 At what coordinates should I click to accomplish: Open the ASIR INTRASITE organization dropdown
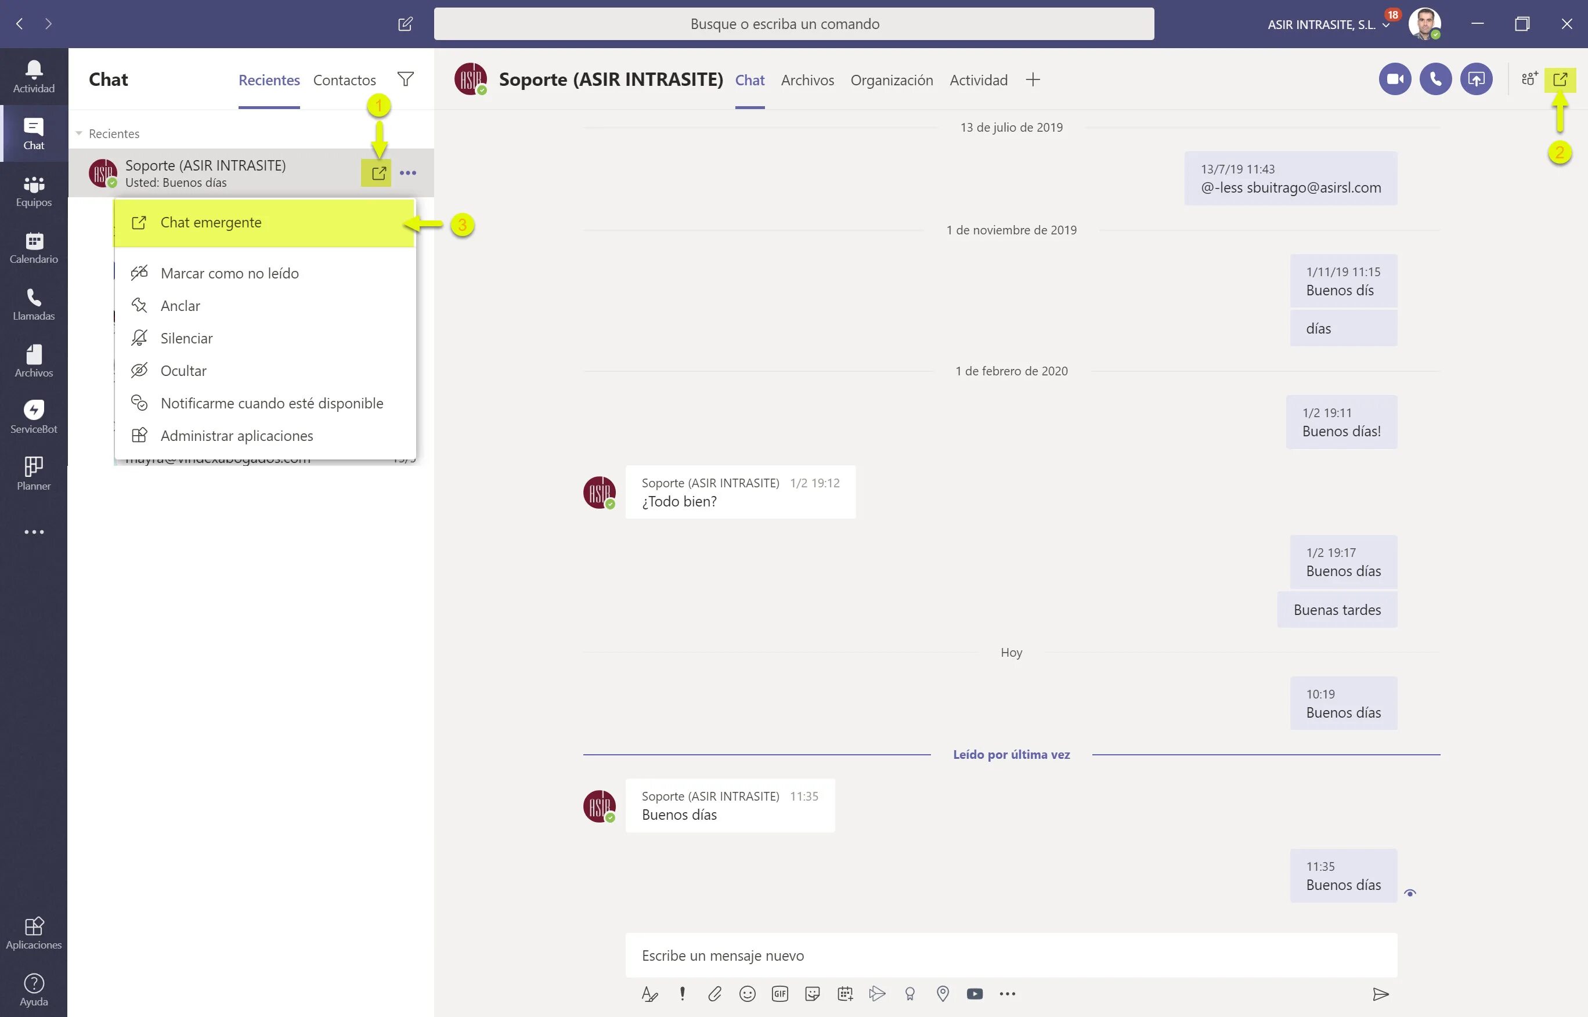(1386, 25)
